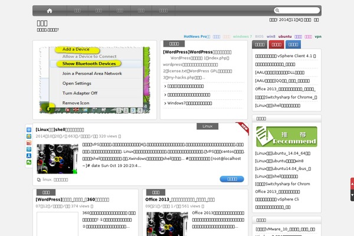Share via the green WeChat icon

(x=29, y=162)
